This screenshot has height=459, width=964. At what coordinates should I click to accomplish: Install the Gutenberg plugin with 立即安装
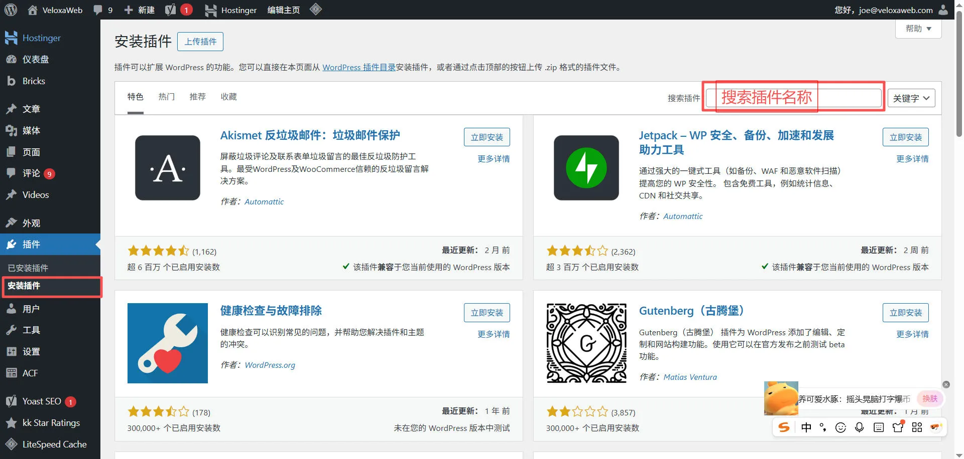pos(905,313)
